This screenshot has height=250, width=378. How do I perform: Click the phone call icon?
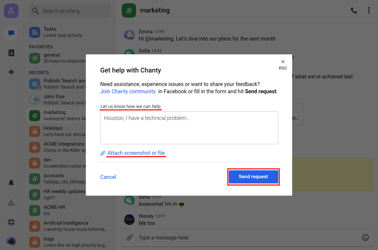[354, 11]
